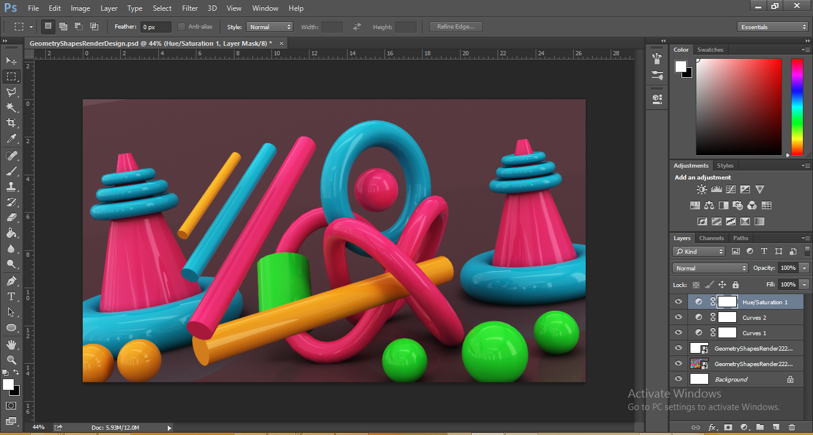Click the Refine Edge button

[x=456, y=27]
